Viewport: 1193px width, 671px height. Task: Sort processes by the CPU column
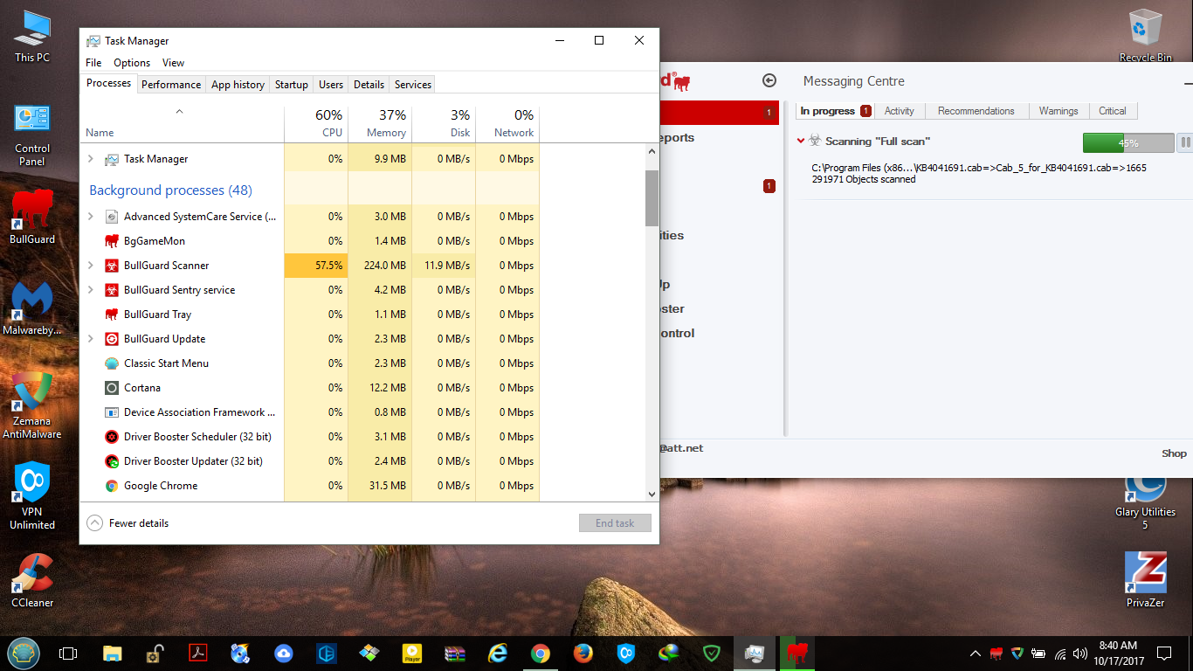tap(316, 123)
